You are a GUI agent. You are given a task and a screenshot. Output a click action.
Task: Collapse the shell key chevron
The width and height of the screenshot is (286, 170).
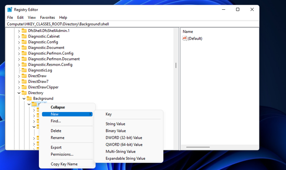point(29,104)
